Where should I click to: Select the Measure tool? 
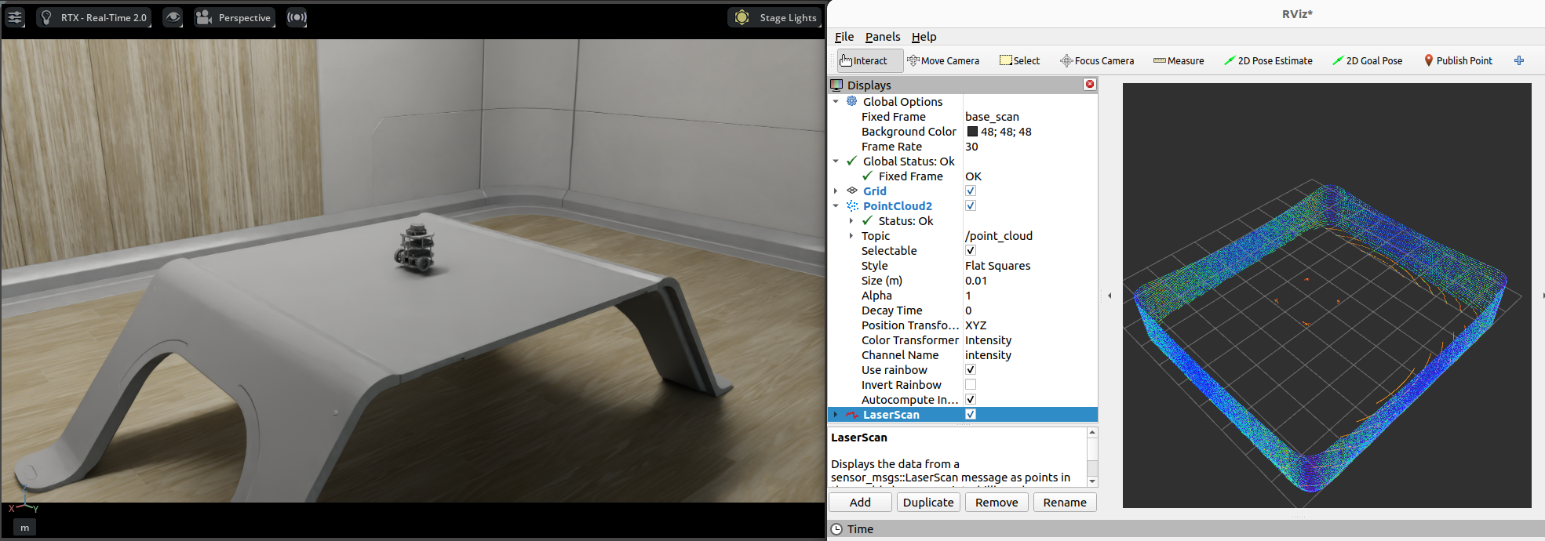tap(1178, 60)
